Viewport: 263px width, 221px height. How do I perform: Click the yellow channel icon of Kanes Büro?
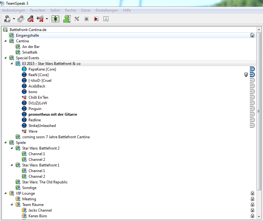pos(24,216)
